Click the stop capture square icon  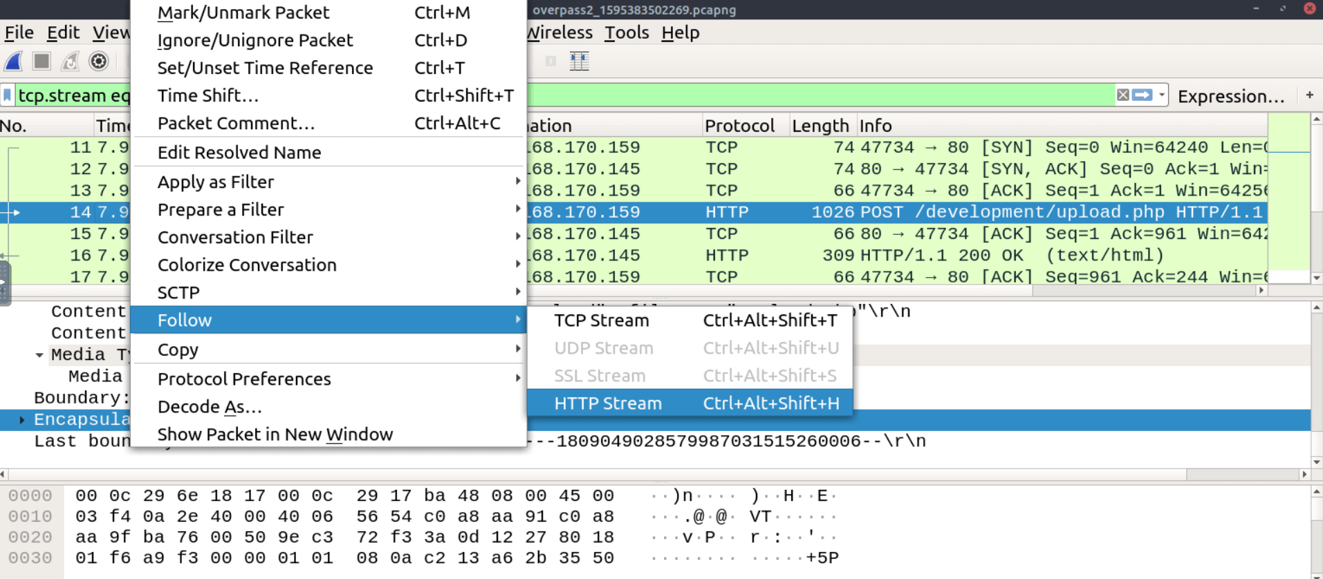pyautogui.click(x=41, y=61)
